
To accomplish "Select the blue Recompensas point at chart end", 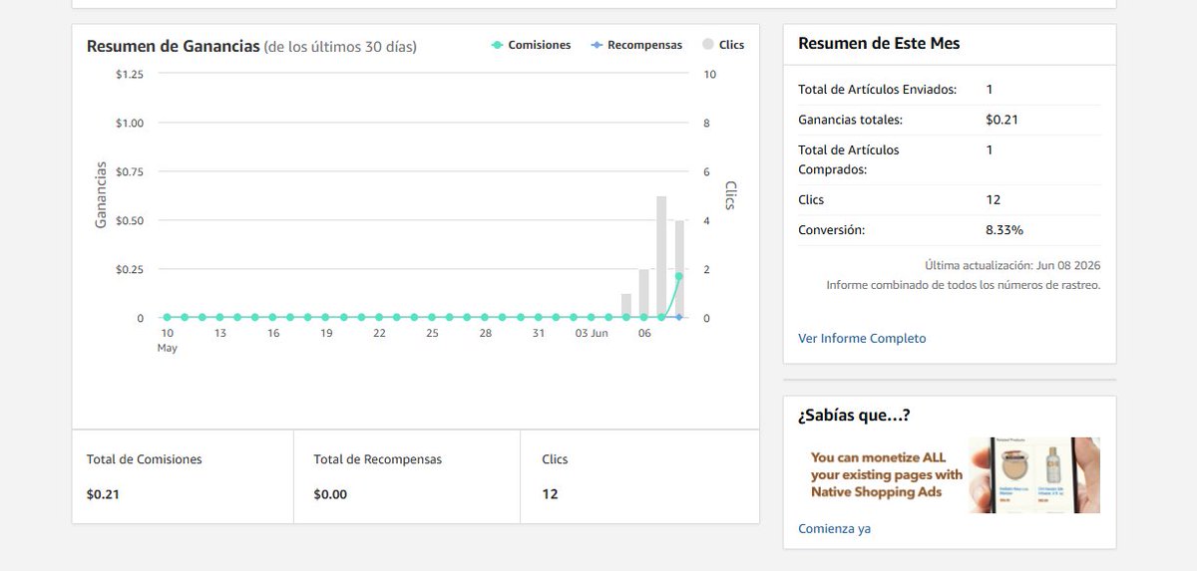I will [x=679, y=317].
